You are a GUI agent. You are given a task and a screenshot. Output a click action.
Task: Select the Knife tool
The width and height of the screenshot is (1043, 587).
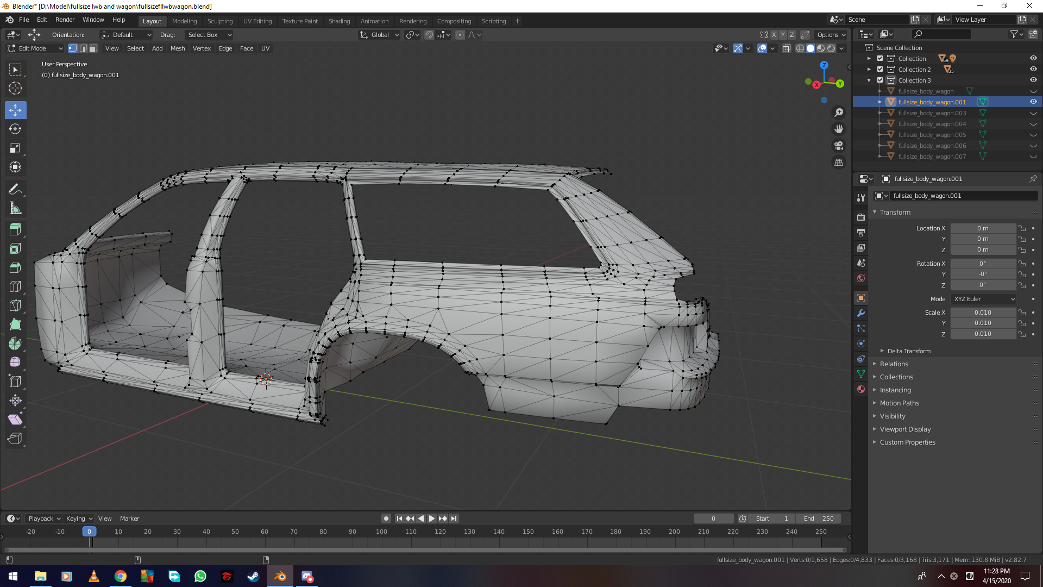click(x=15, y=306)
